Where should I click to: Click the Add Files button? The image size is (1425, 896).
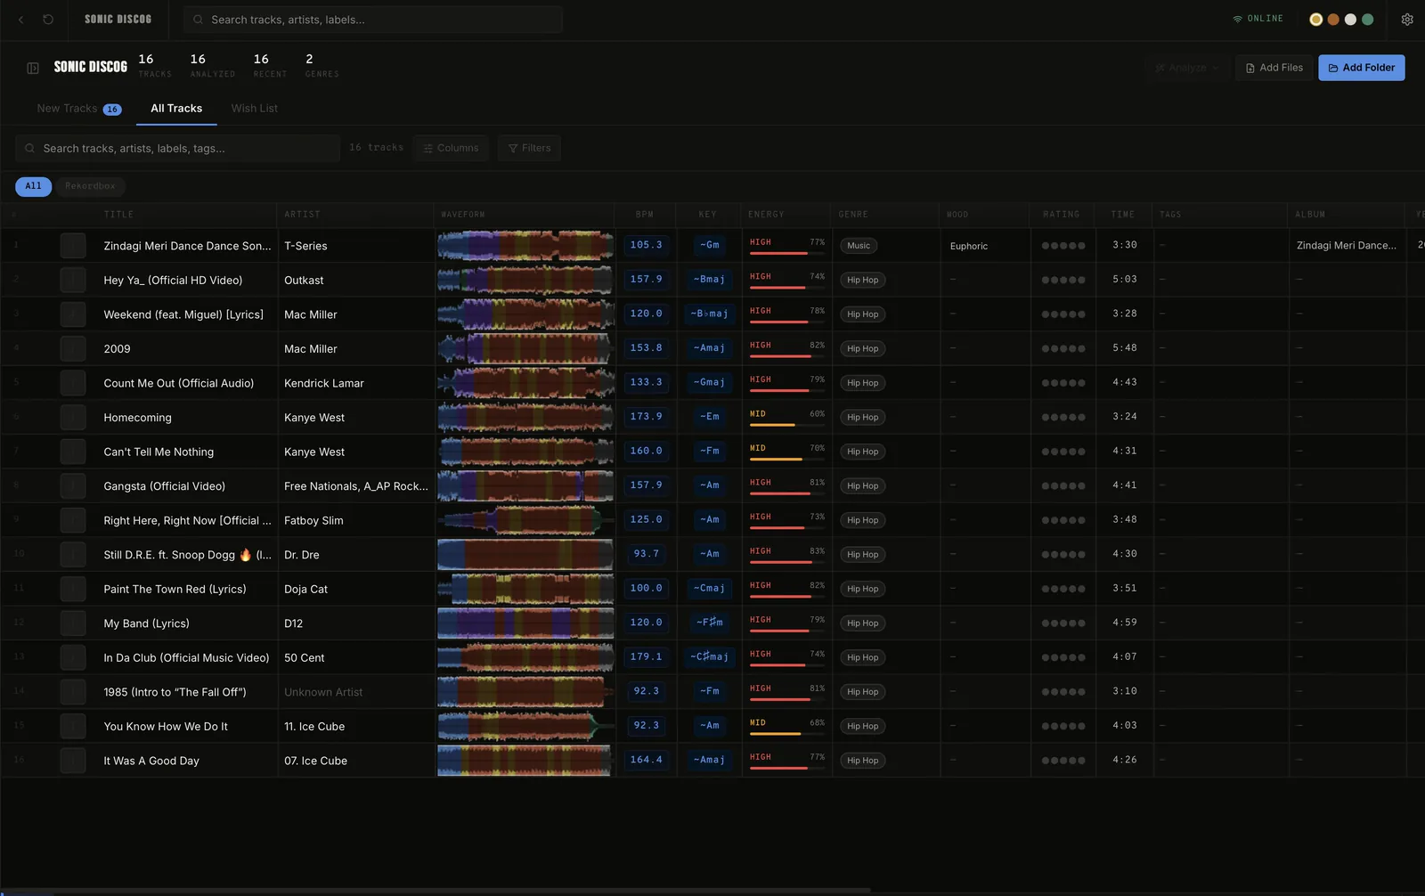pos(1274,68)
